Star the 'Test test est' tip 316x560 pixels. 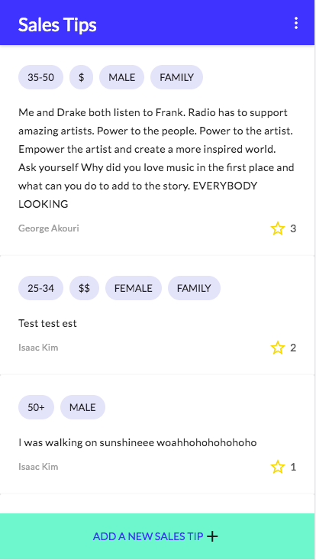278,348
